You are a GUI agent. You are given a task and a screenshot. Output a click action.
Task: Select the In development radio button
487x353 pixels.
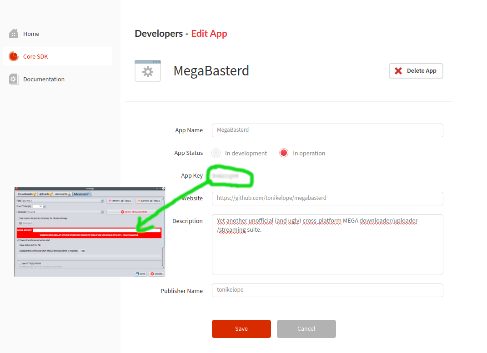[x=216, y=153]
